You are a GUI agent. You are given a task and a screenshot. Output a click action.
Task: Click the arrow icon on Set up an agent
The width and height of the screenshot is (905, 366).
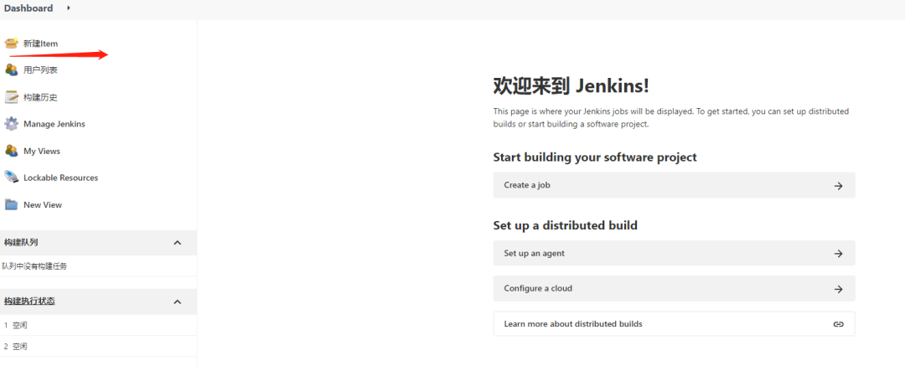[839, 254]
